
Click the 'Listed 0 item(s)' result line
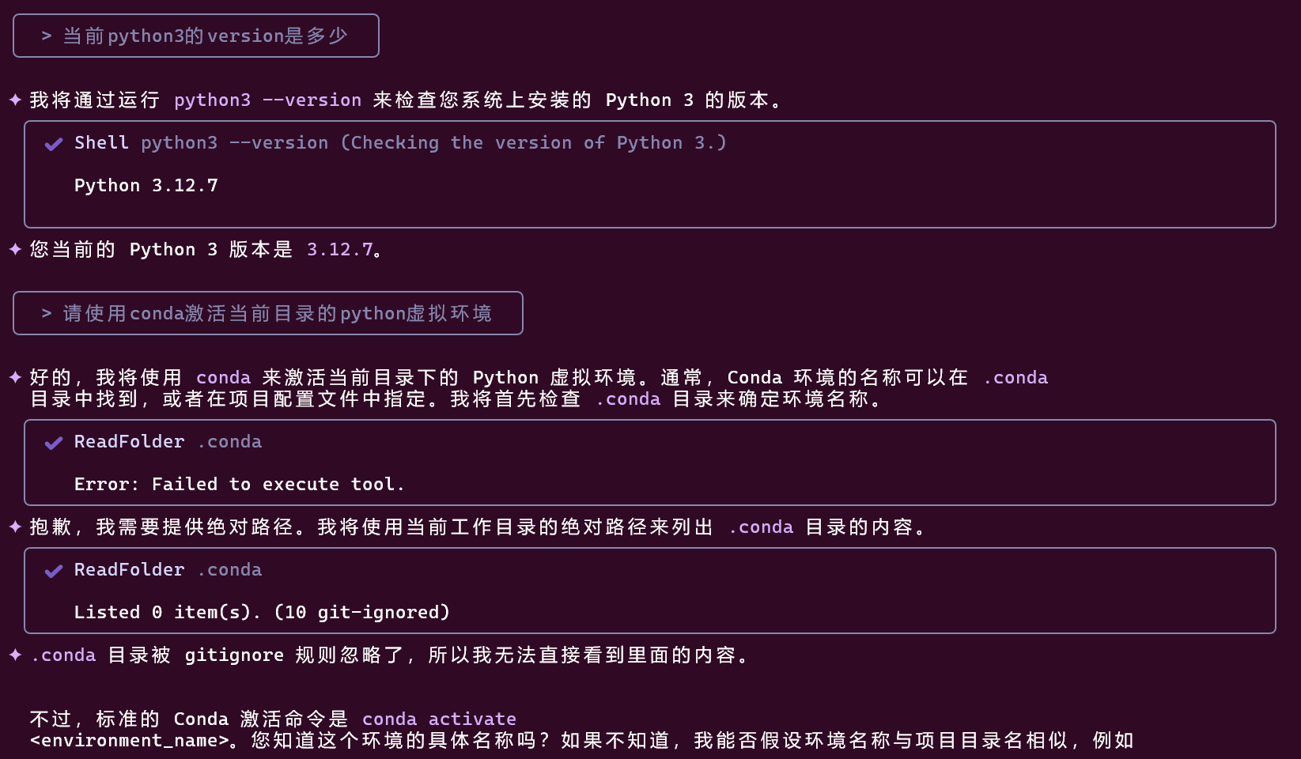(261, 613)
